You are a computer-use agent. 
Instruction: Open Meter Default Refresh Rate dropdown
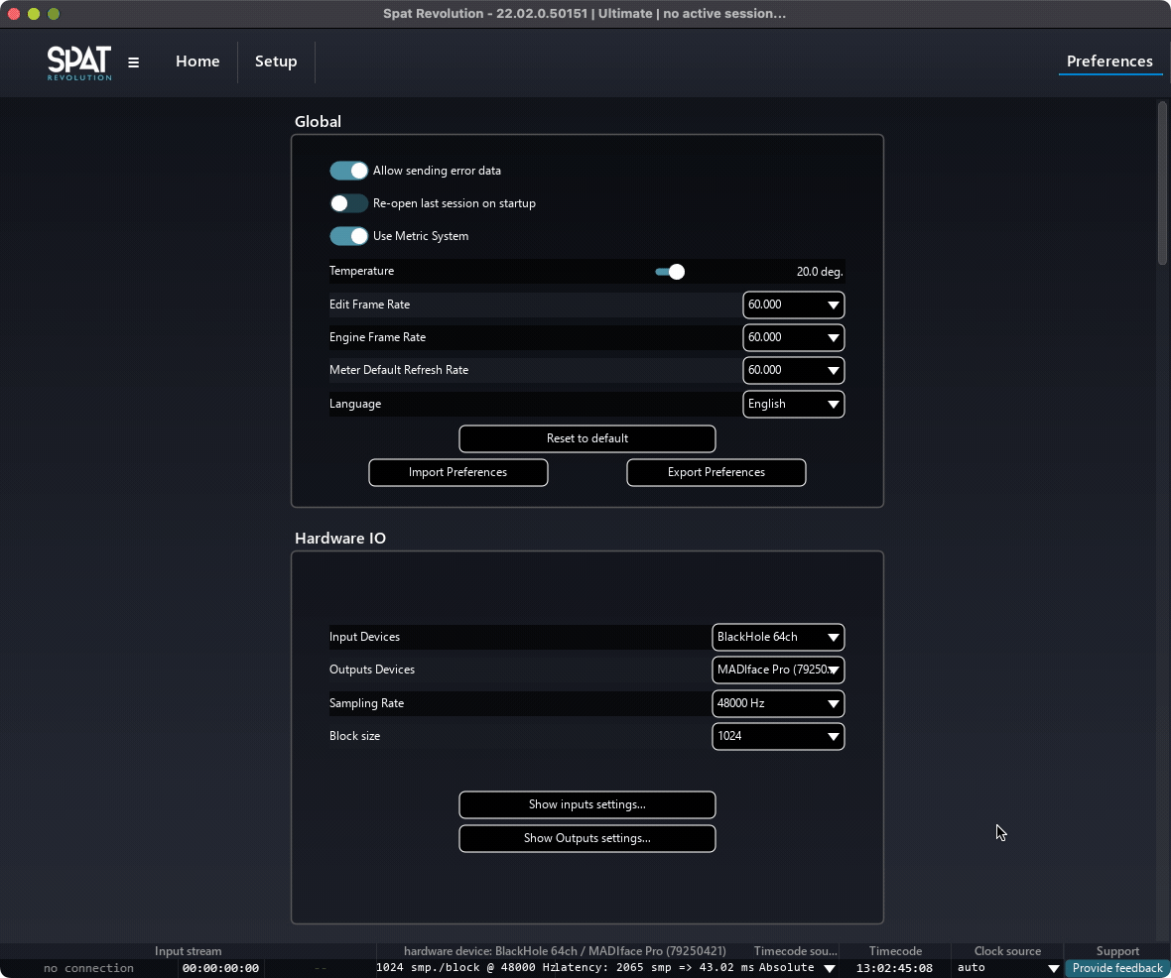[793, 370]
